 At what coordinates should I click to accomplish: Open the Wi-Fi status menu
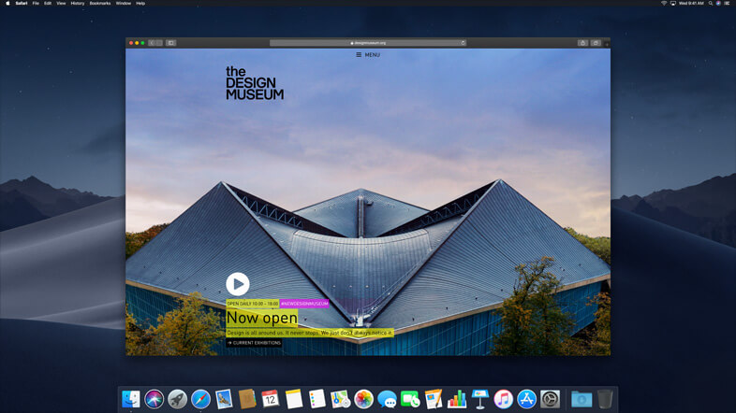pos(663,4)
